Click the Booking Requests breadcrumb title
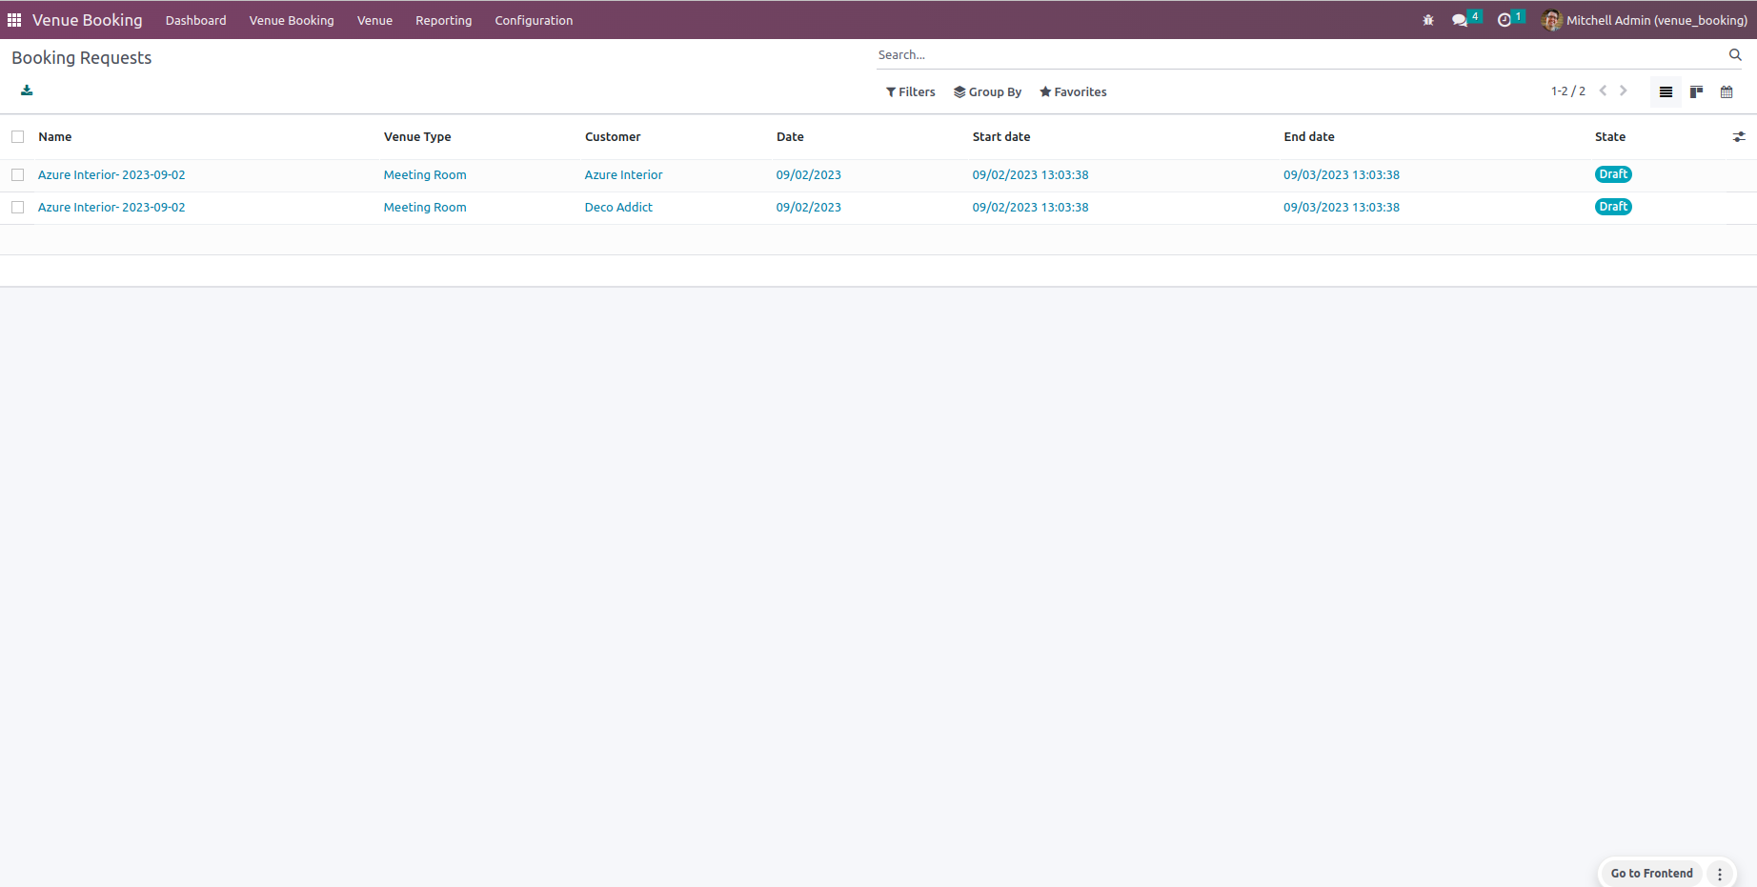This screenshot has height=887, width=1757. [82, 58]
